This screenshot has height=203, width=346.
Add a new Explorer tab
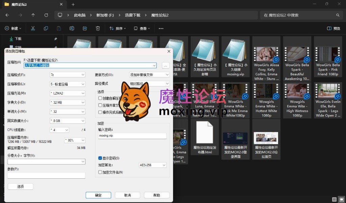pyautogui.click(x=73, y=4)
